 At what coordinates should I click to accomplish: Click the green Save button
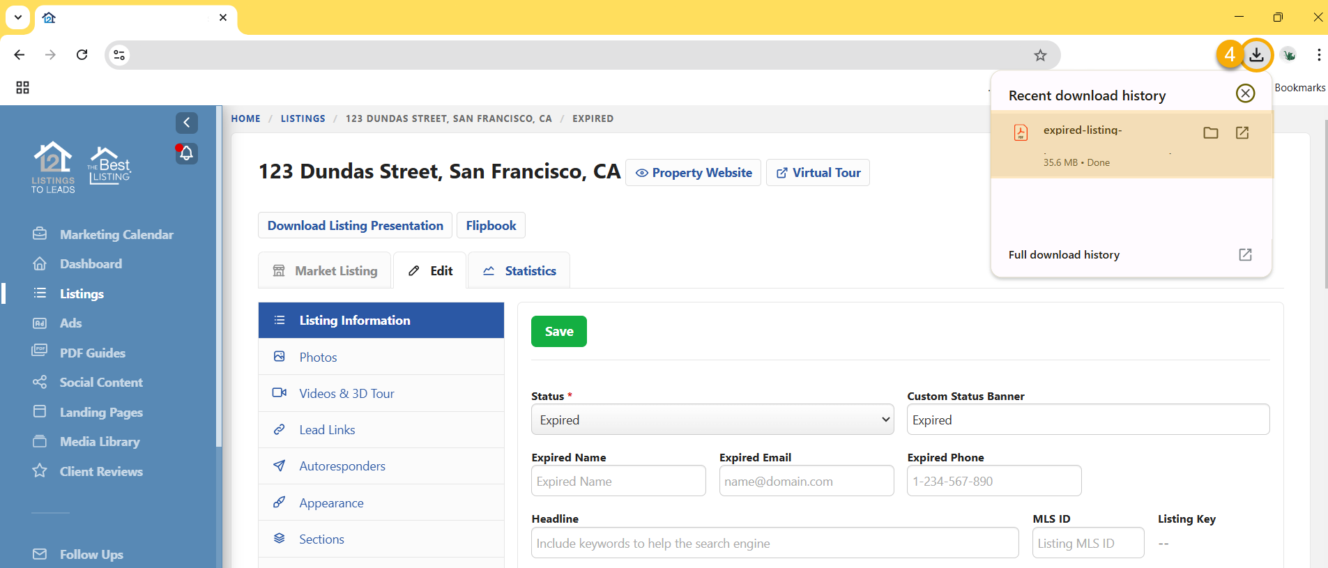coord(558,331)
